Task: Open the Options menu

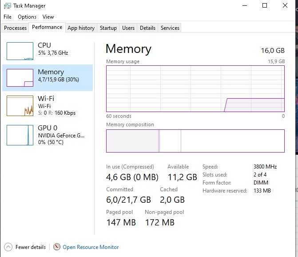Action: pos(27,17)
